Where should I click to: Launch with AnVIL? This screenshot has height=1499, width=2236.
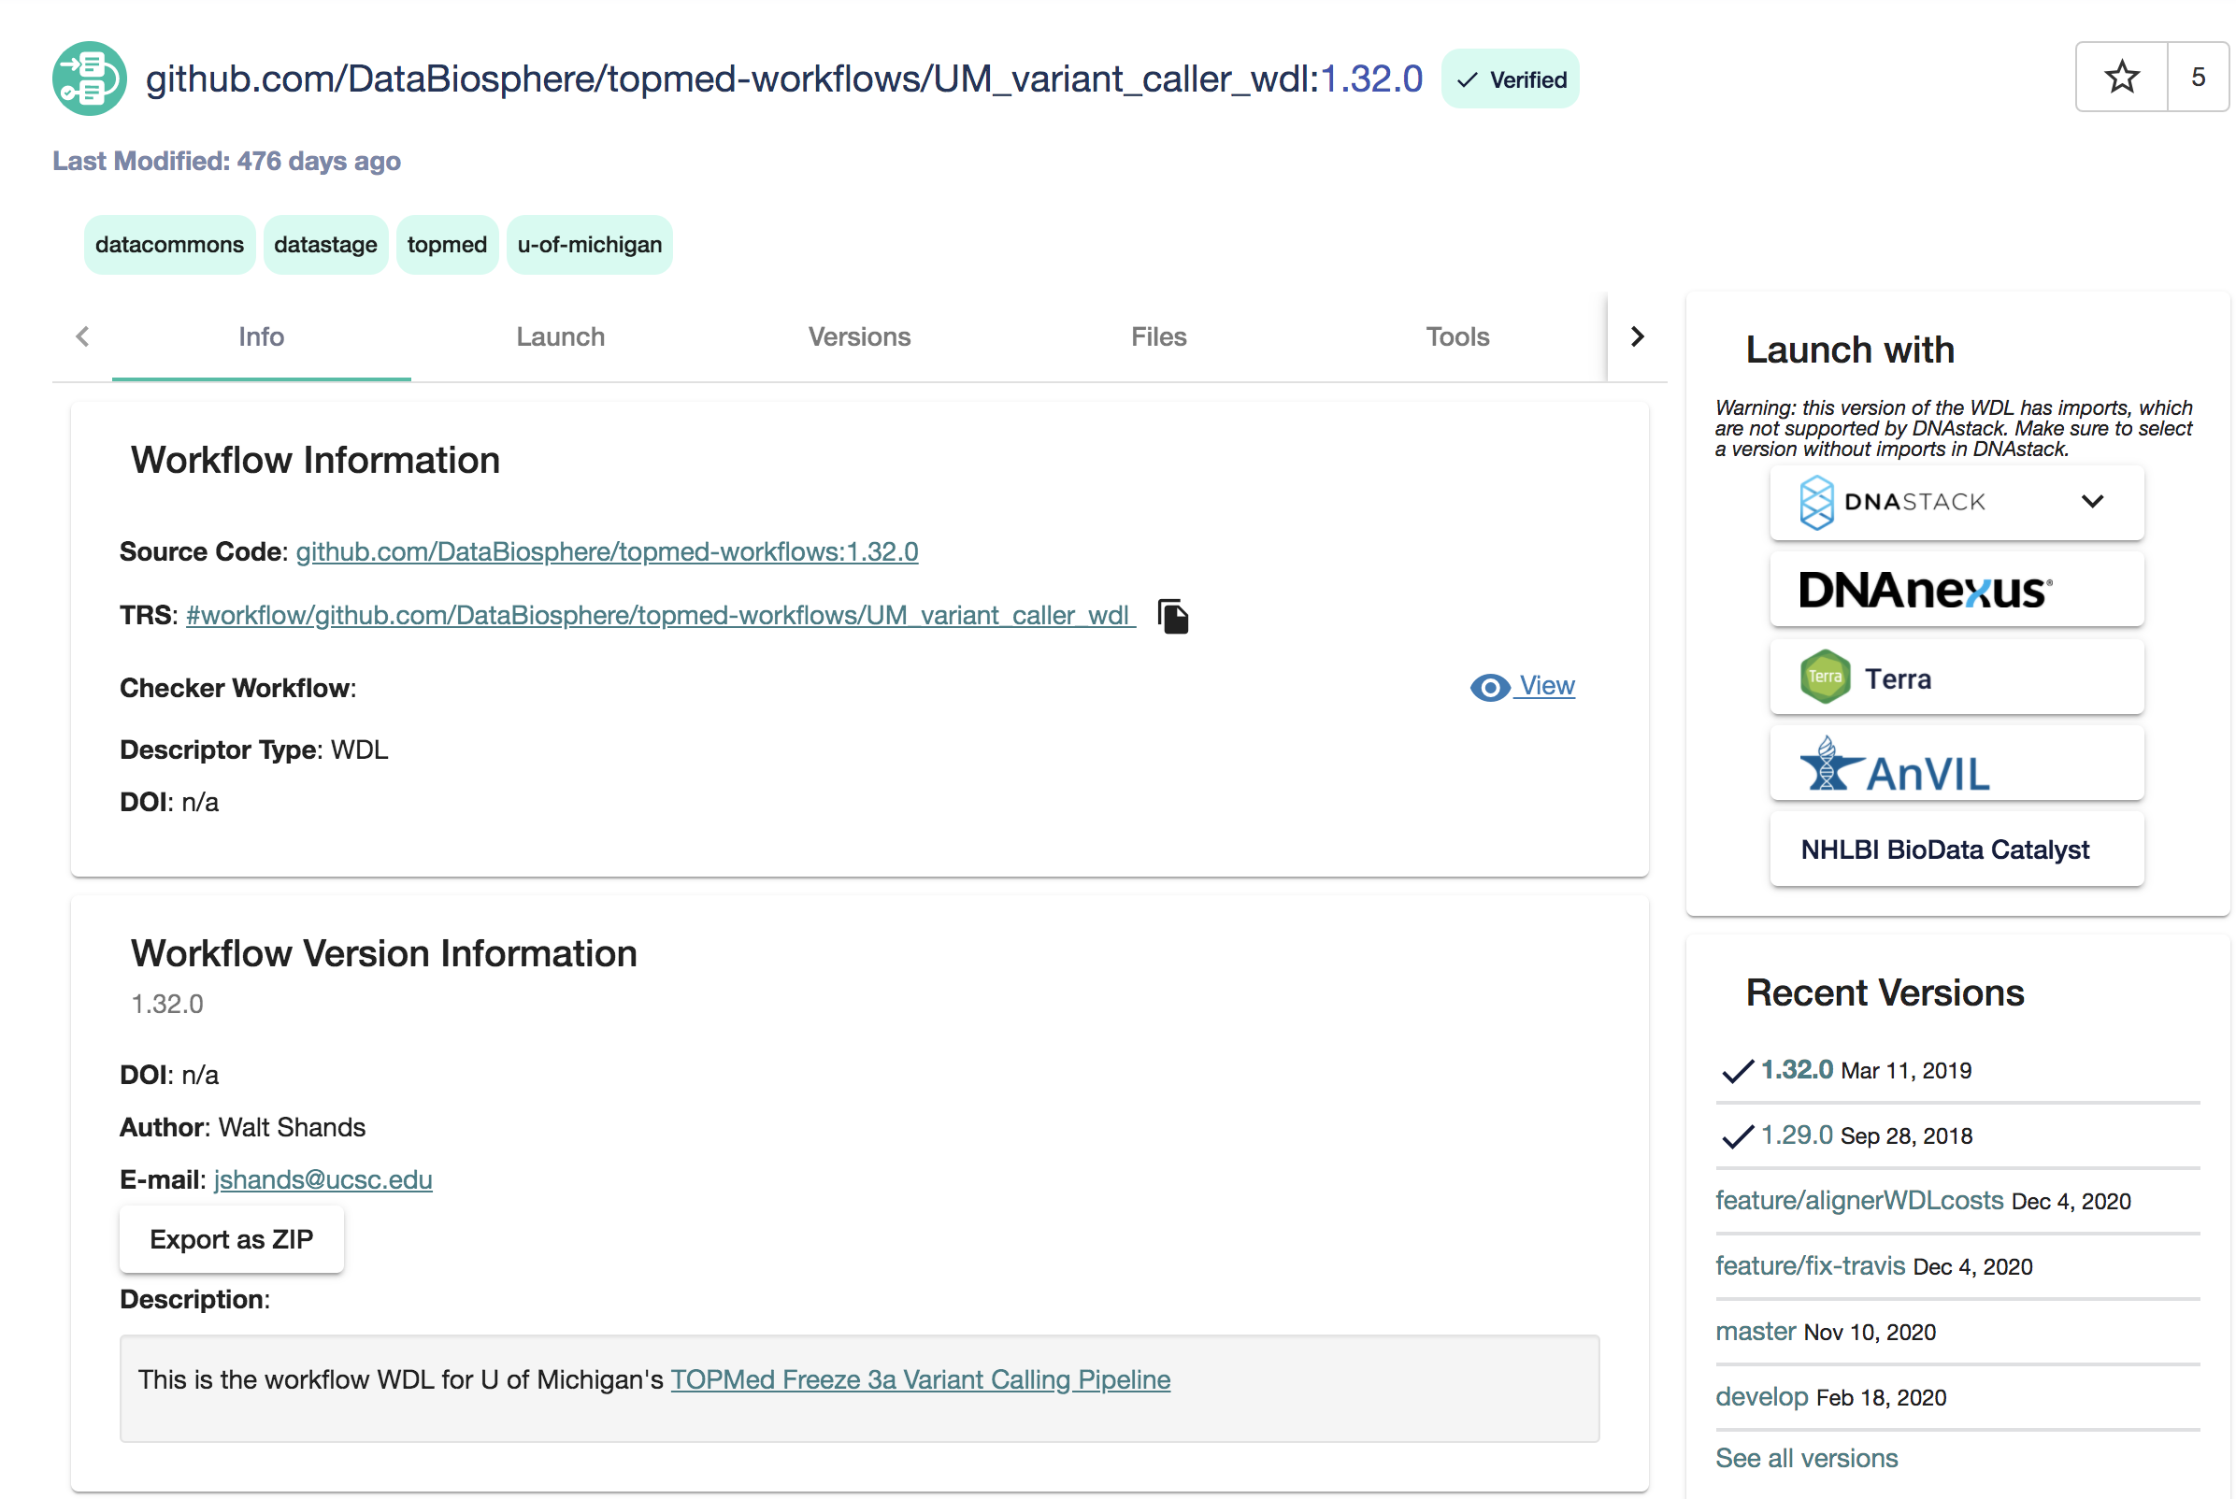click(1956, 763)
